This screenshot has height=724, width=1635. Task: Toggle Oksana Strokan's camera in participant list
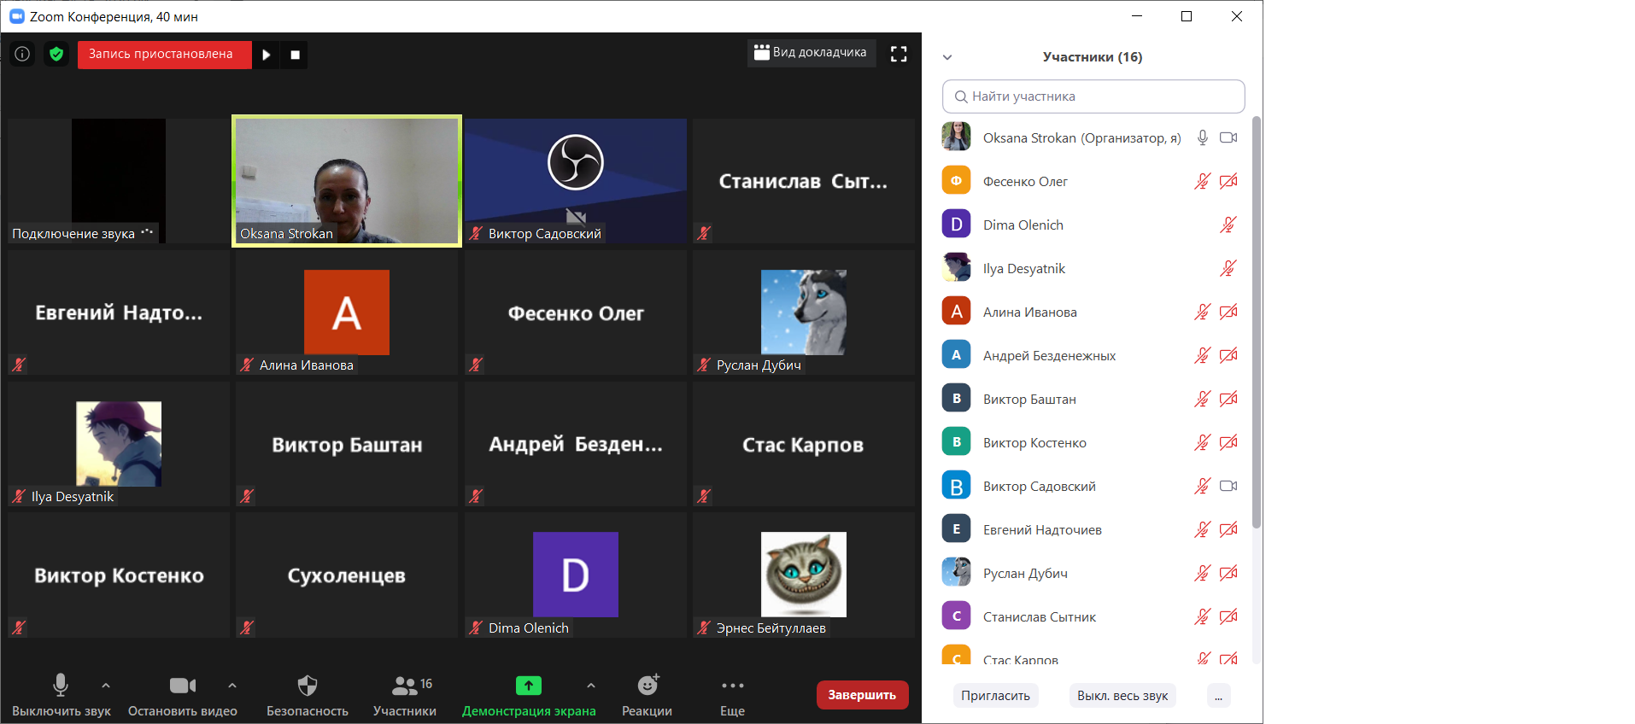coord(1228,137)
